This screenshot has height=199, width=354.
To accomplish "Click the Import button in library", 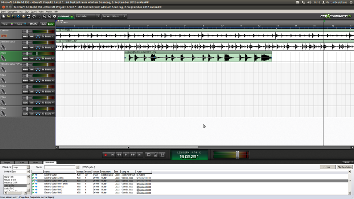I will coord(327,167).
